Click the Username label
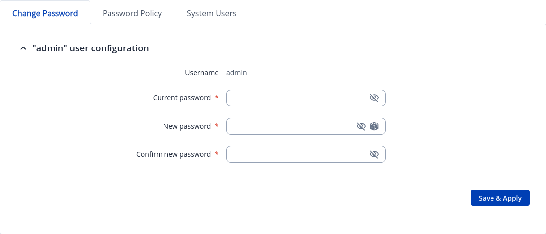 coord(202,73)
